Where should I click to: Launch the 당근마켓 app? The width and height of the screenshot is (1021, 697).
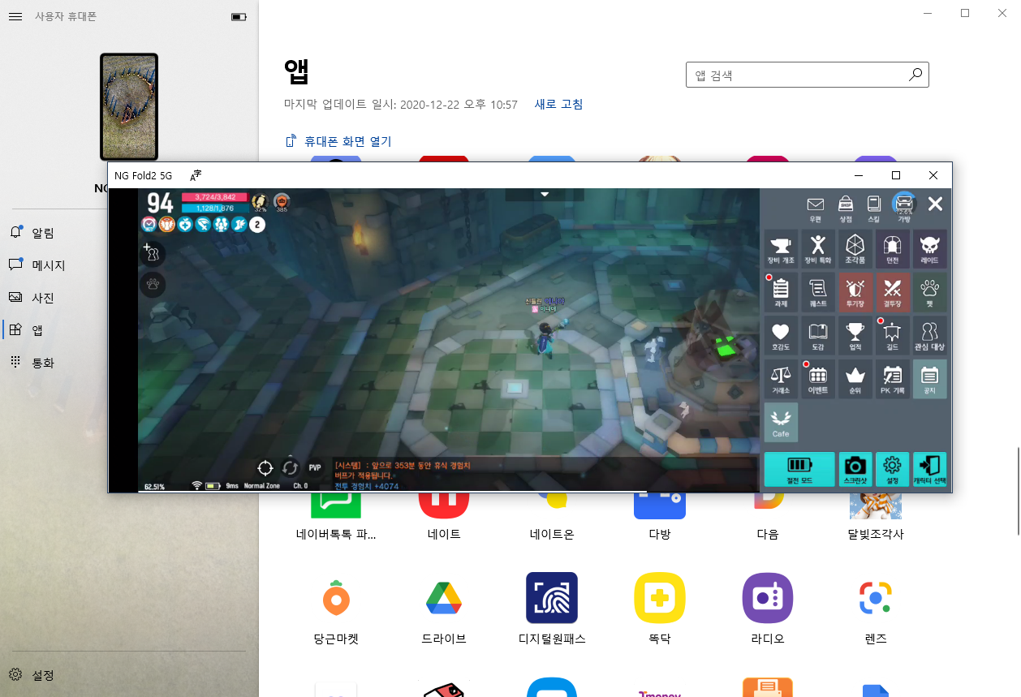pos(336,609)
